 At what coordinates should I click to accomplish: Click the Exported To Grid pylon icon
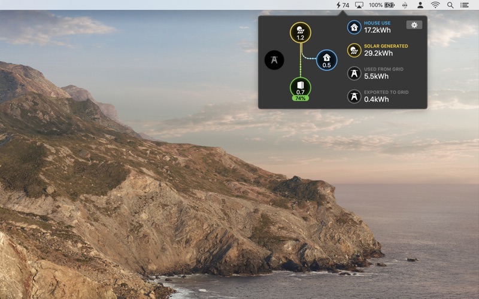354,96
